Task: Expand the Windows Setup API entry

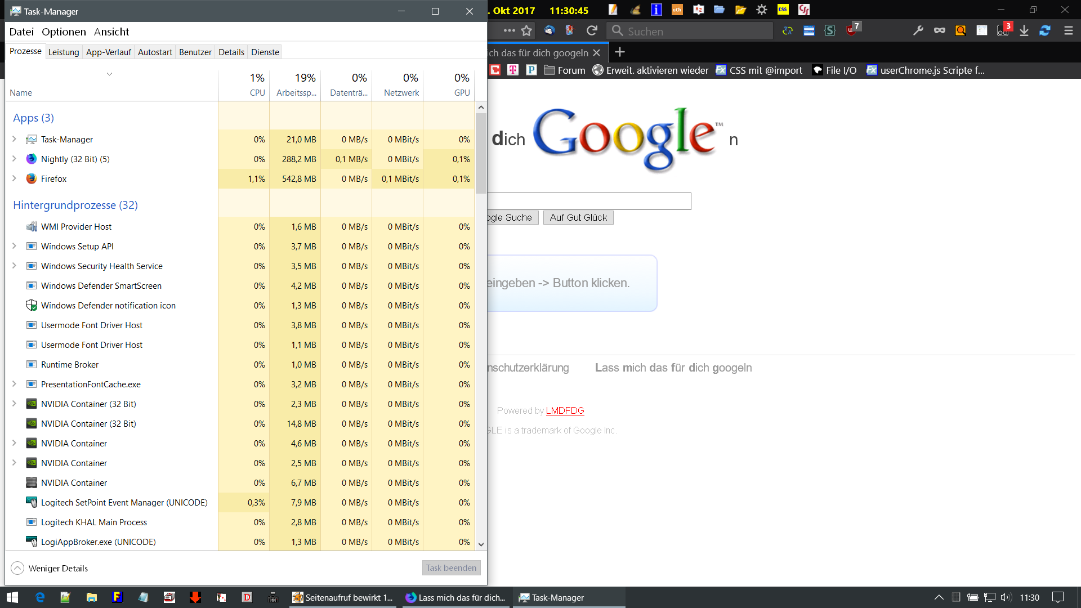Action: coord(15,246)
